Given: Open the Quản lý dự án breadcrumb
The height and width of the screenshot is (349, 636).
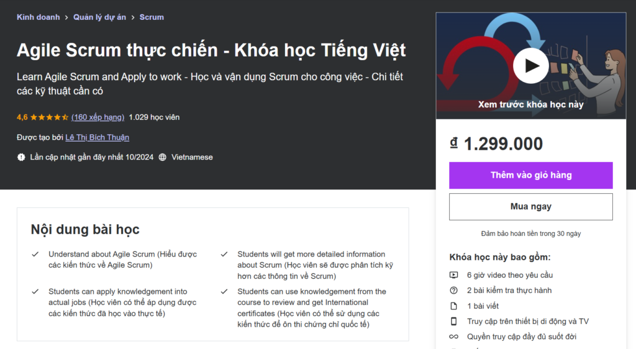Looking at the screenshot, I should pyautogui.click(x=99, y=17).
